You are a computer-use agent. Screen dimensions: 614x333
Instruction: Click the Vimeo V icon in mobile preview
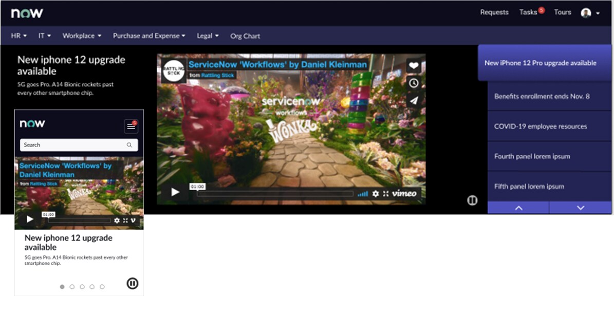point(133,220)
